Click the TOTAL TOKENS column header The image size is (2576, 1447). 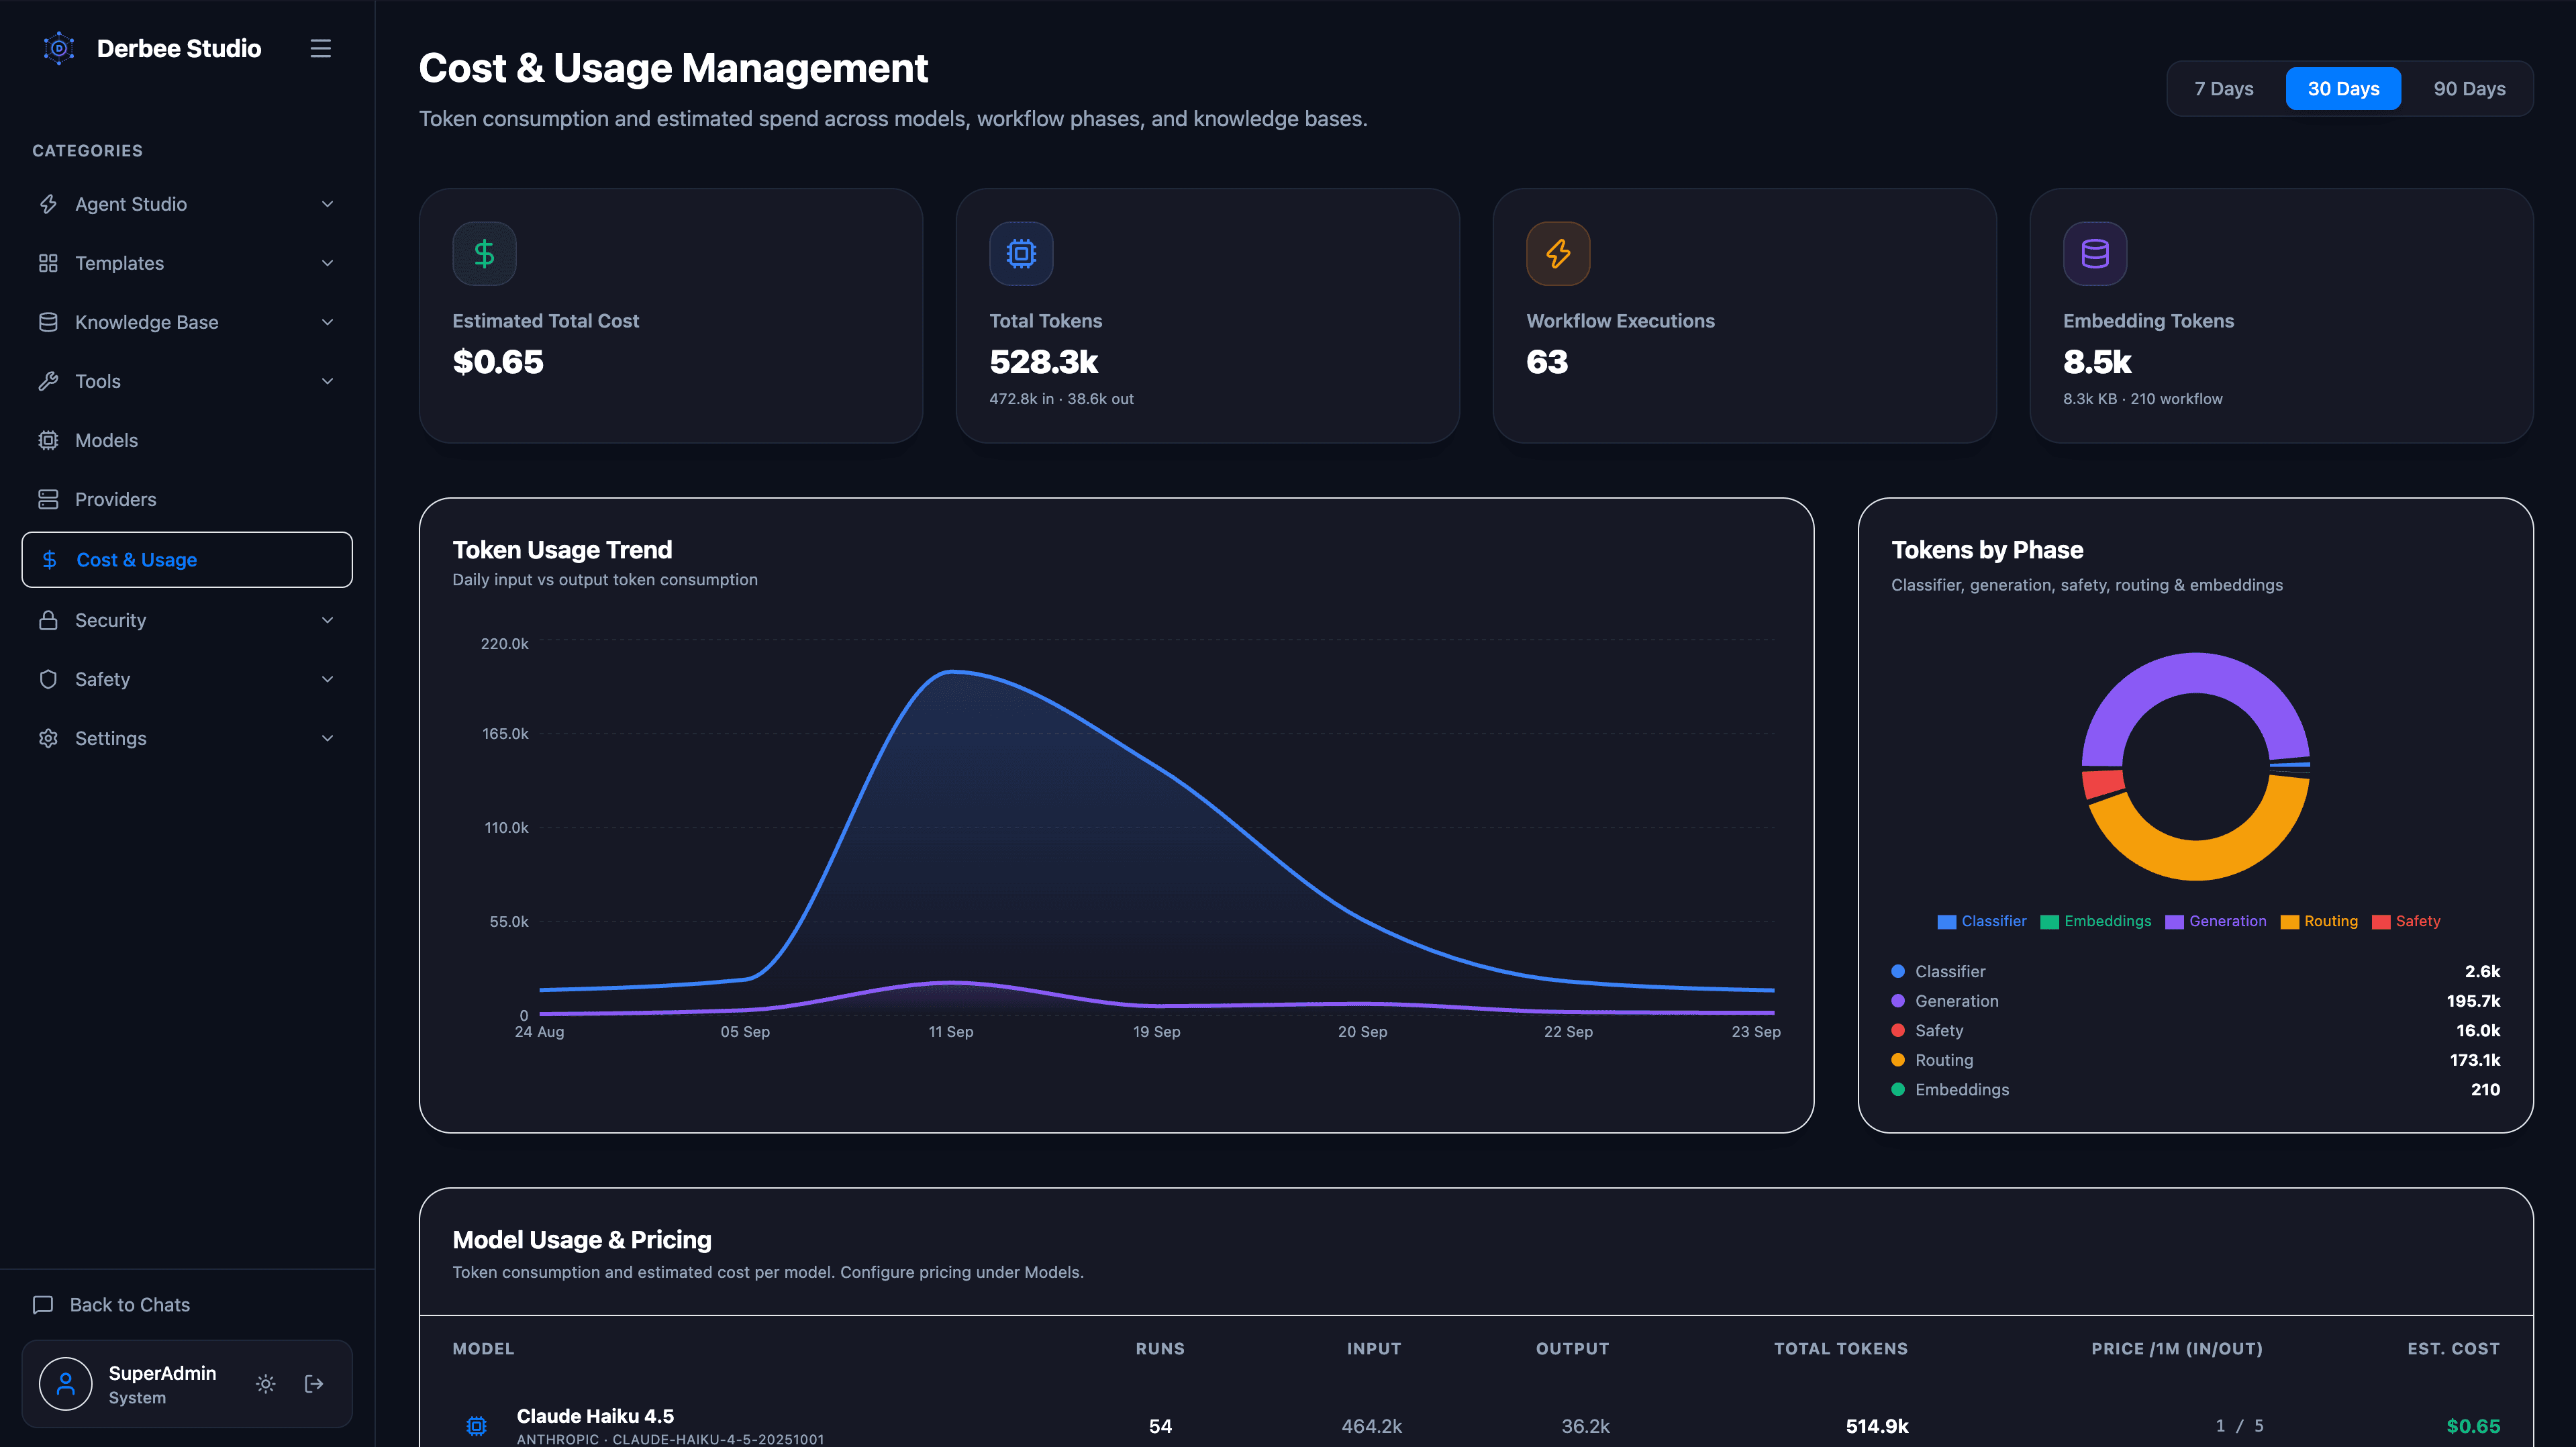click(x=1840, y=1349)
